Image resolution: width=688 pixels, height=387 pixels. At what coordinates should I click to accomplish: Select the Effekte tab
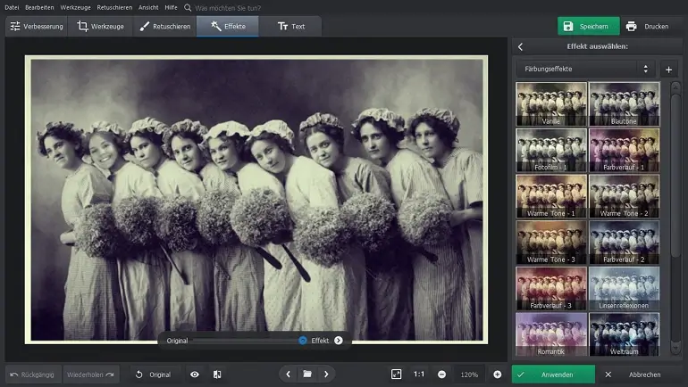(x=228, y=26)
